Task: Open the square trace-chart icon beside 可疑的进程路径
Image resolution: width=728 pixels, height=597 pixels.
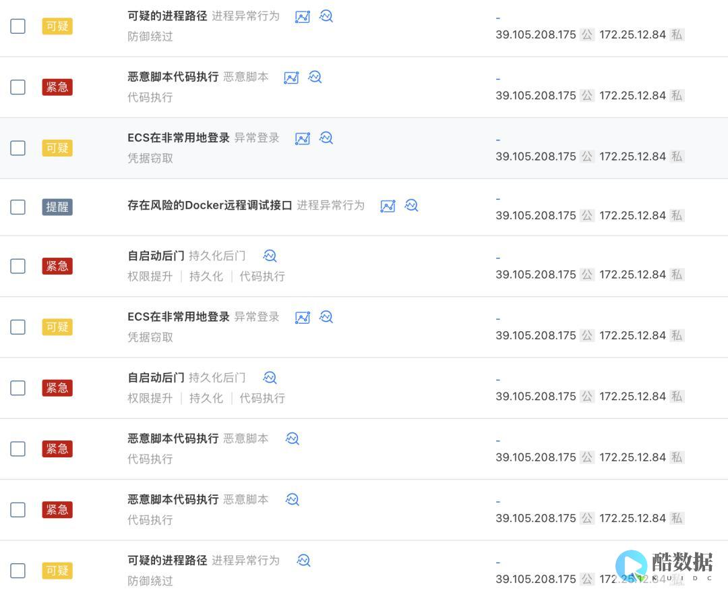Action: pyautogui.click(x=303, y=17)
